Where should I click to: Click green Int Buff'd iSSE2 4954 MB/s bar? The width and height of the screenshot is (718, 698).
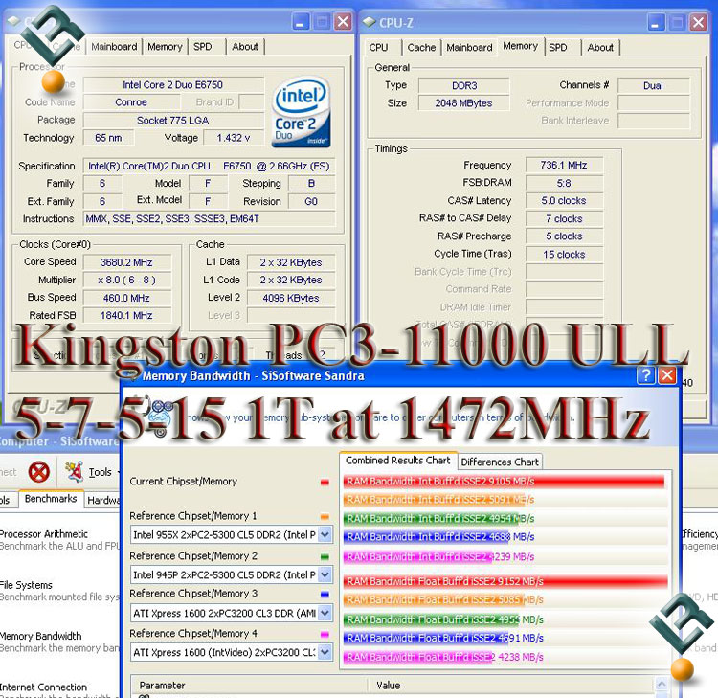pos(431,518)
